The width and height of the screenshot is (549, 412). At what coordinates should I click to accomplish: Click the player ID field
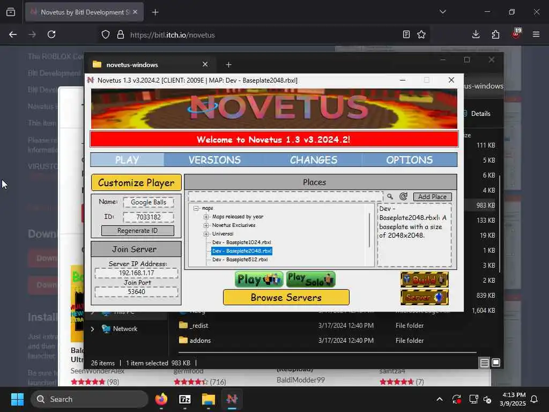tap(149, 217)
